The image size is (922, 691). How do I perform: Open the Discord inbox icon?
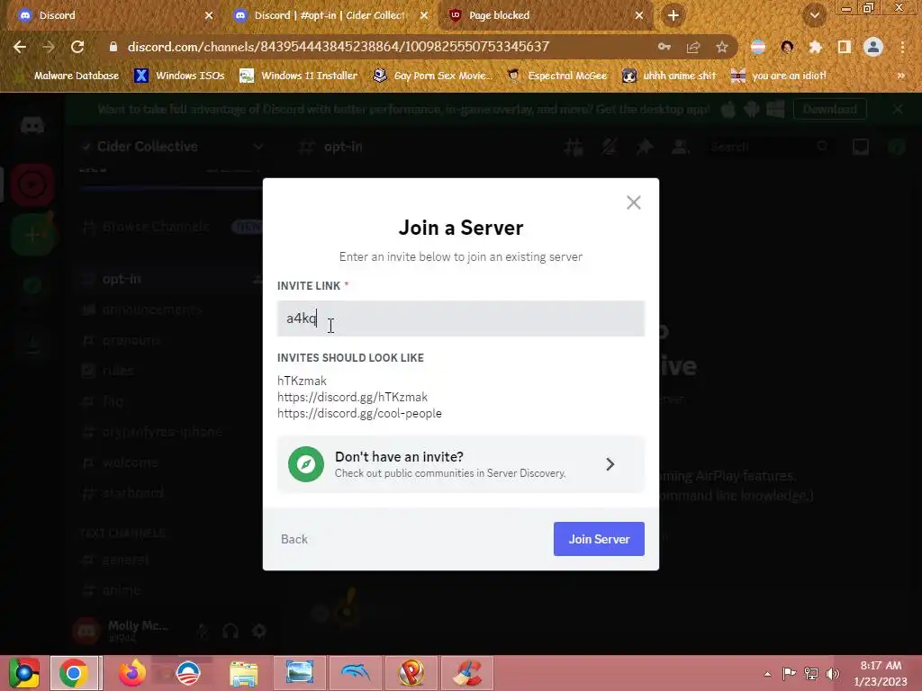click(x=860, y=147)
